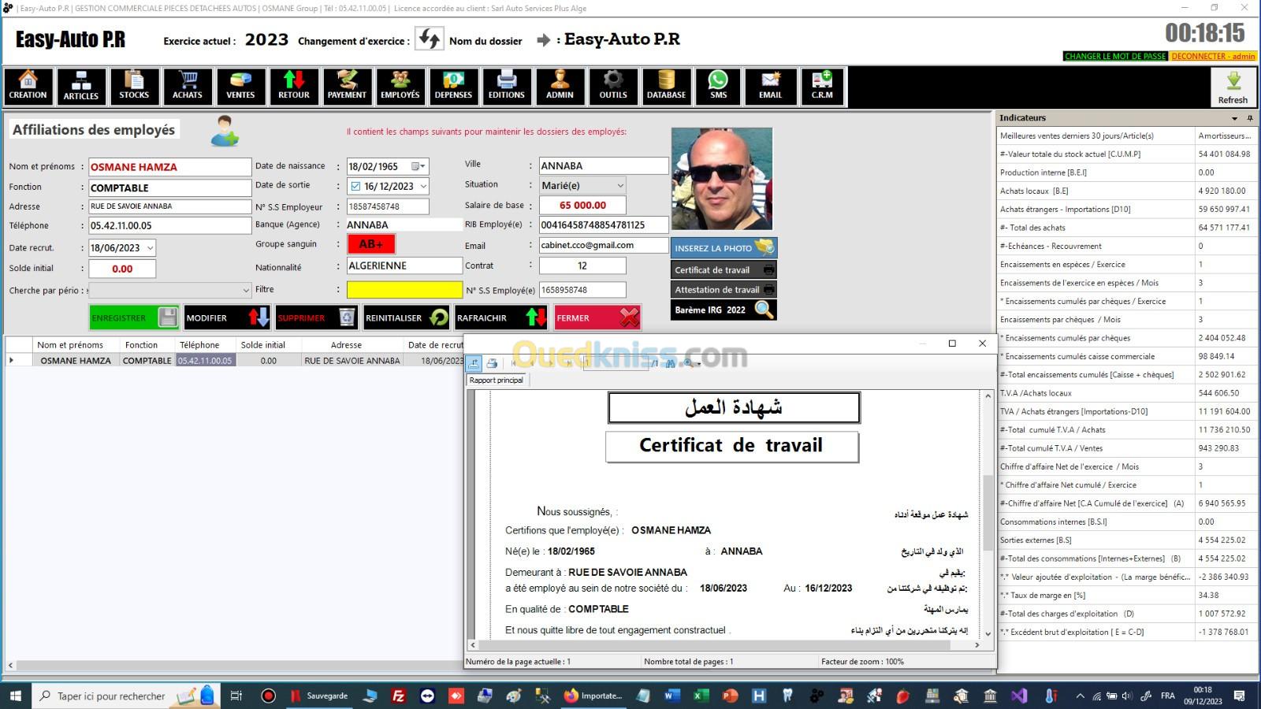Click the ENREGISTRER button
The width and height of the screenshot is (1261, 709).
pos(133,317)
